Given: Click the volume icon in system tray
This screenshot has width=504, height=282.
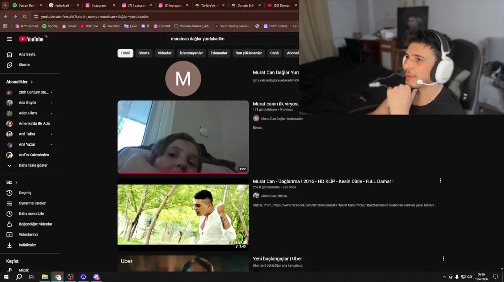Looking at the screenshot, I should point(469,277).
